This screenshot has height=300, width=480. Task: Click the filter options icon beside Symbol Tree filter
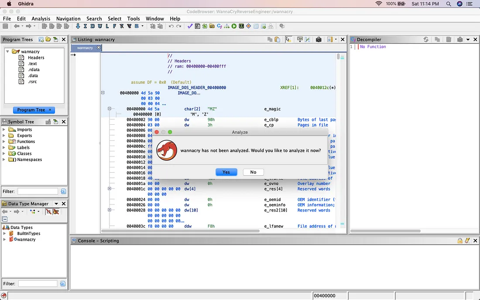click(x=63, y=191)
